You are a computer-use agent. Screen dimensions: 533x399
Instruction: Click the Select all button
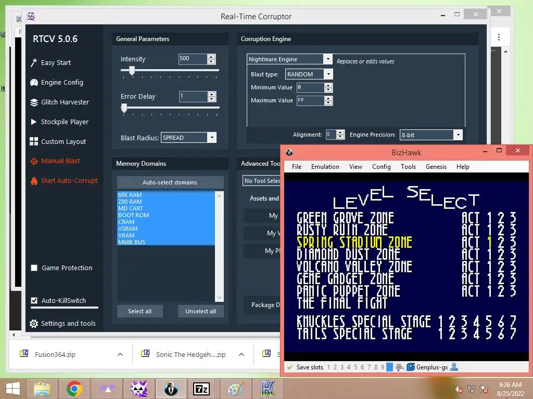point(139,311)
